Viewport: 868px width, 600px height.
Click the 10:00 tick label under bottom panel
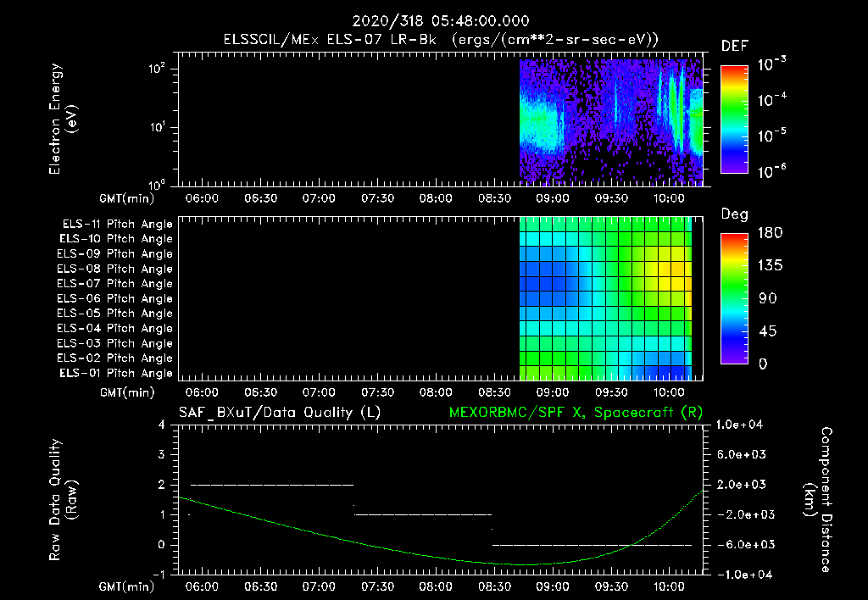[670, 586]
